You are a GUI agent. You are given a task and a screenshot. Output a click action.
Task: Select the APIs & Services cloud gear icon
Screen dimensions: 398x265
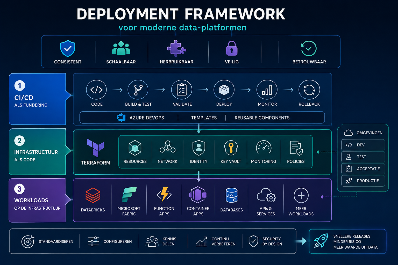(x=266, y=195)
